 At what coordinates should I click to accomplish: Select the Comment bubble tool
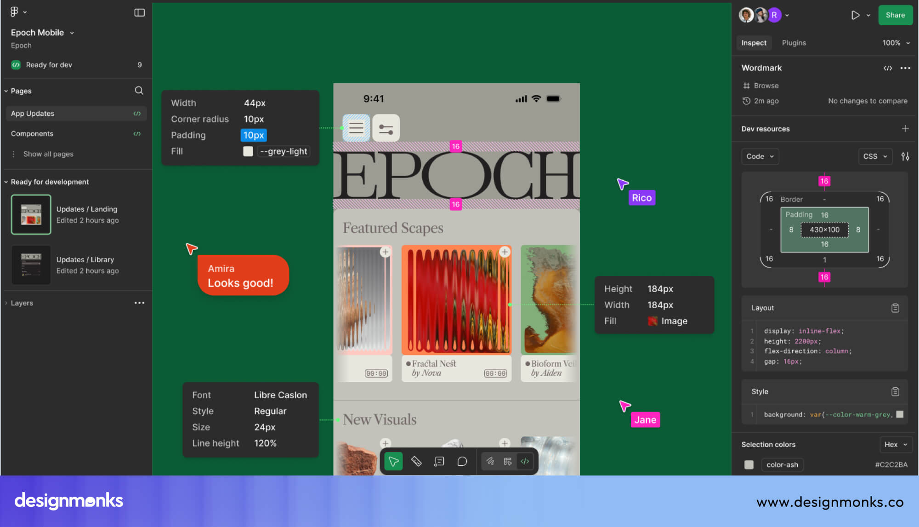[462, 461]
